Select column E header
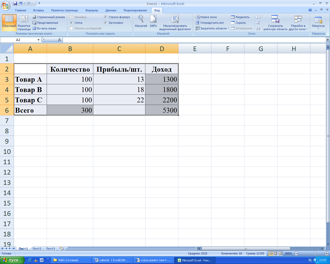330x264 pixels. [195, 48]
